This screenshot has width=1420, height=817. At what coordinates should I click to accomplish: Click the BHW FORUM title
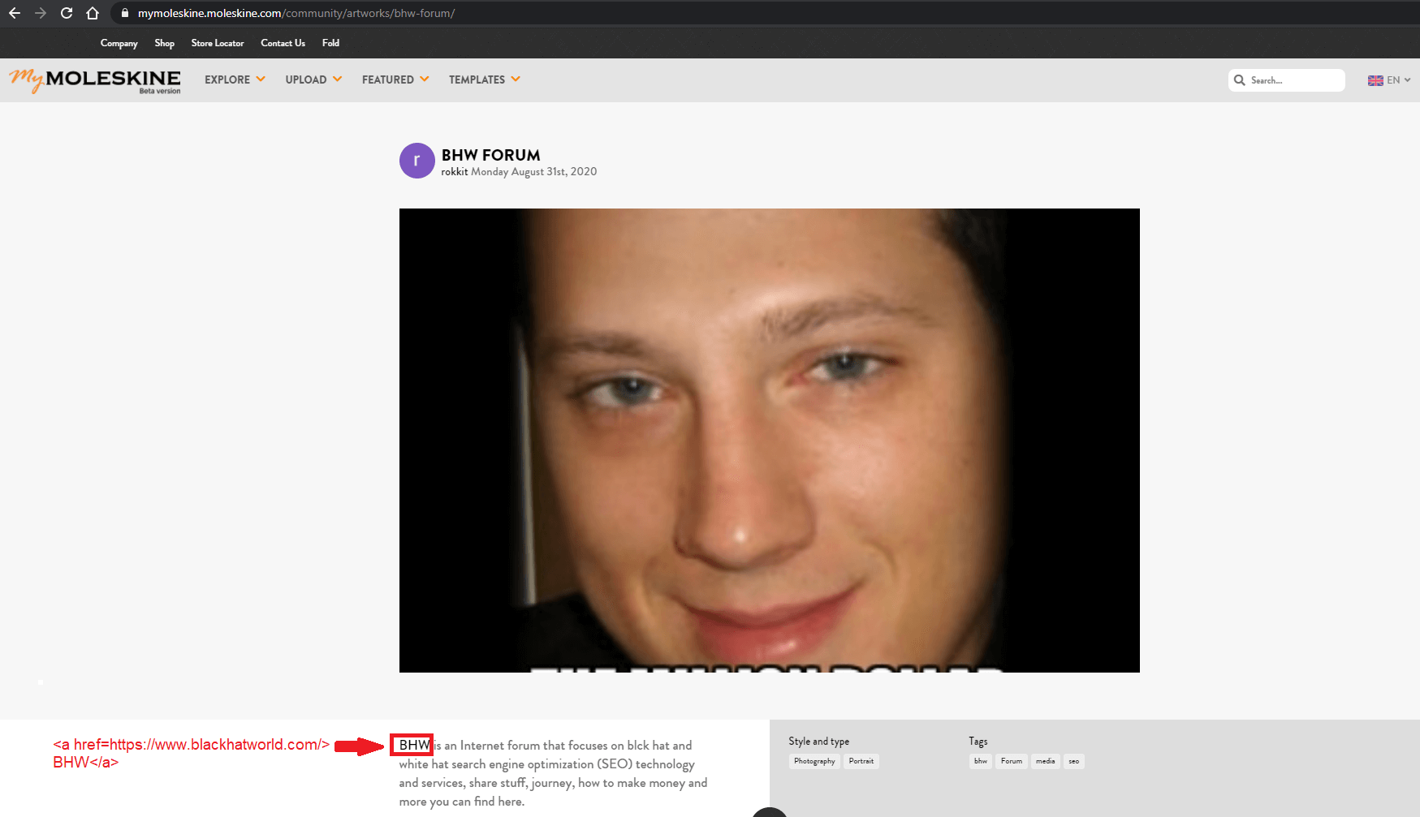click(x=491, y=155)
